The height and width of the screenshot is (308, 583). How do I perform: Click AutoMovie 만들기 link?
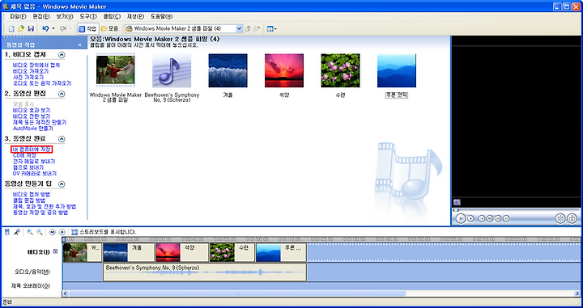point(32,129)
